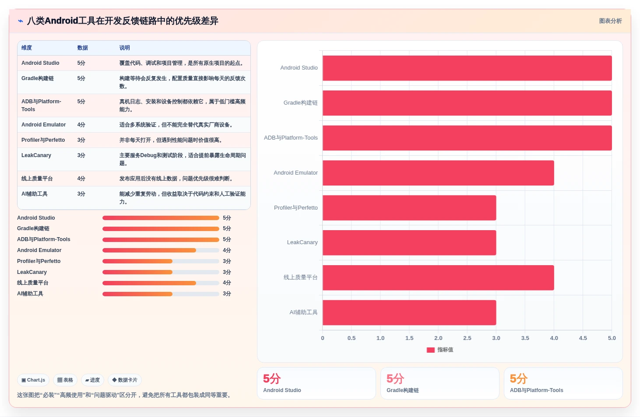Viewport: 640px width, 417px height.
Task: Open the Android Studio 5分 data card
Action: click(316, 383)
